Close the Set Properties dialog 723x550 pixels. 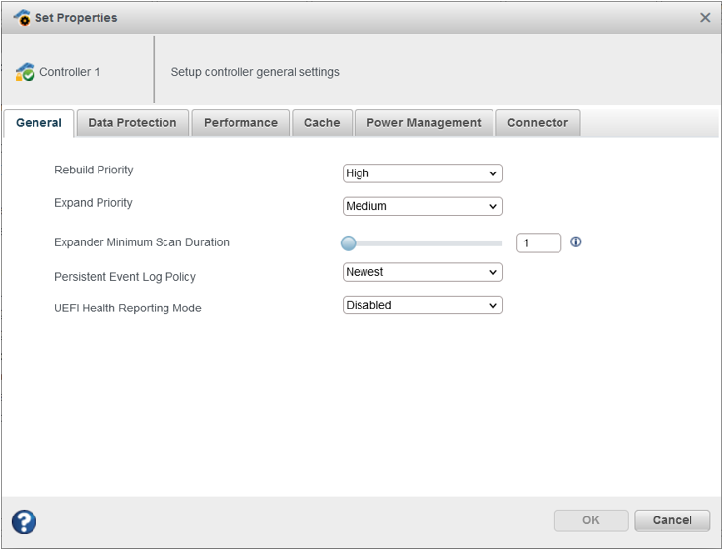tap(705, 18)
